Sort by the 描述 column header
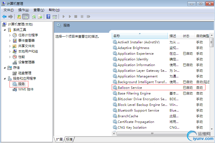This screenshot has width=215, height=143. click(174, 36)
